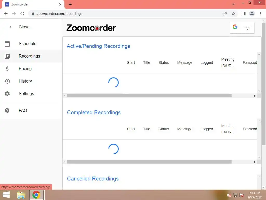266x200 pixels.
Task: Open the Windows Start button
Action: click(6, 195)
